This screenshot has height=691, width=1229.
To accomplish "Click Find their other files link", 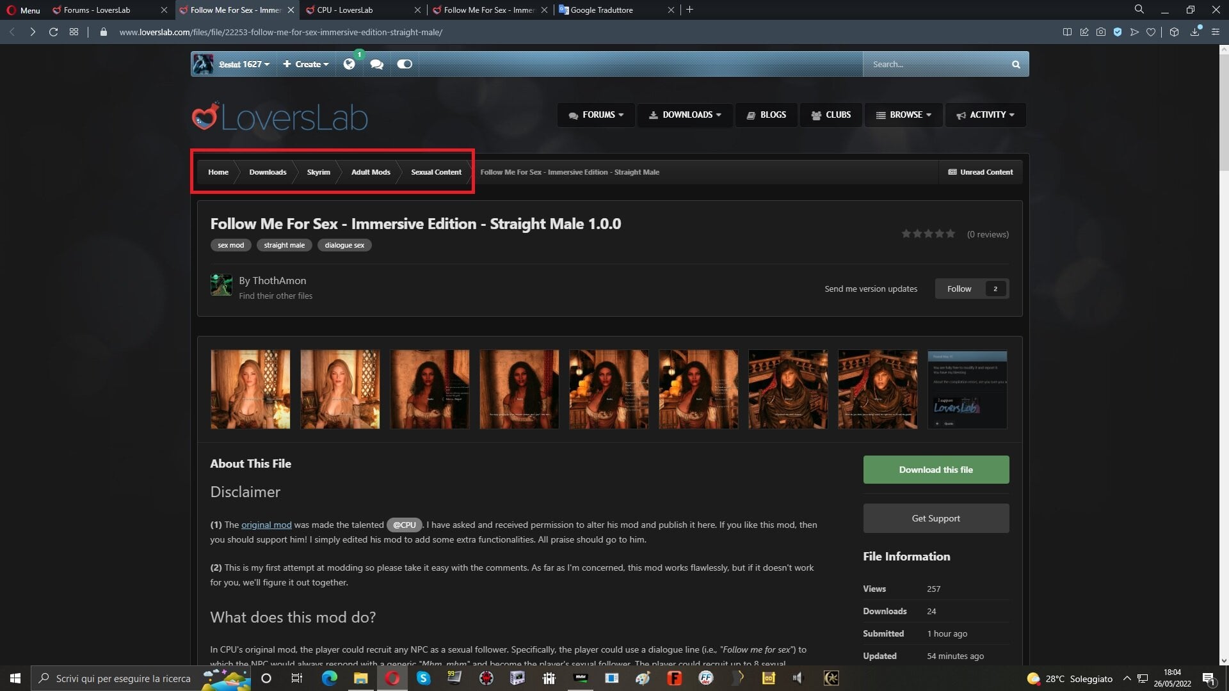I will pyautogui.click(x=276, y=296).
